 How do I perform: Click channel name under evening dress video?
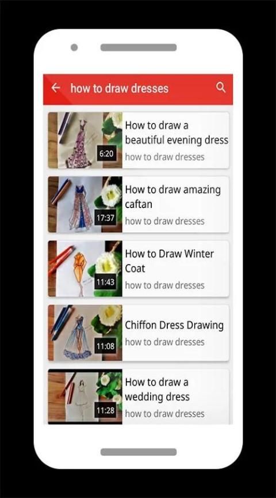164,157
